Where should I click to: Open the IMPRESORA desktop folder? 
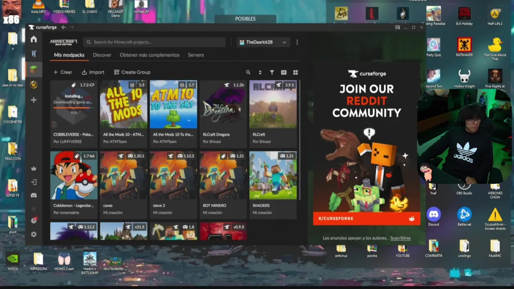click(38, 261)
